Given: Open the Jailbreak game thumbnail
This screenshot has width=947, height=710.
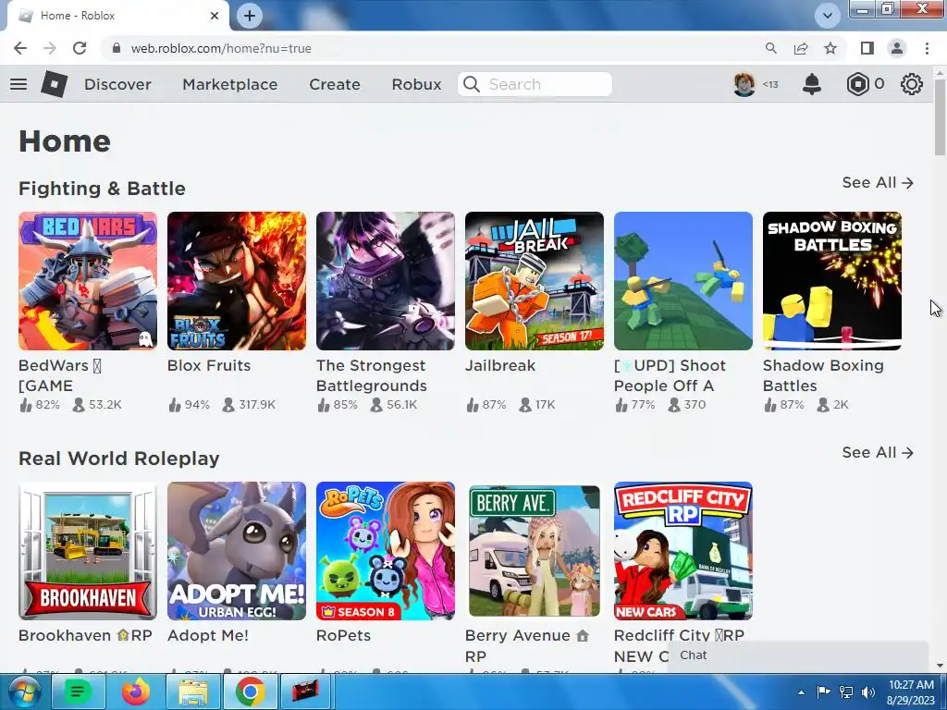Looking at the screenshot, I should click(535, 281).
